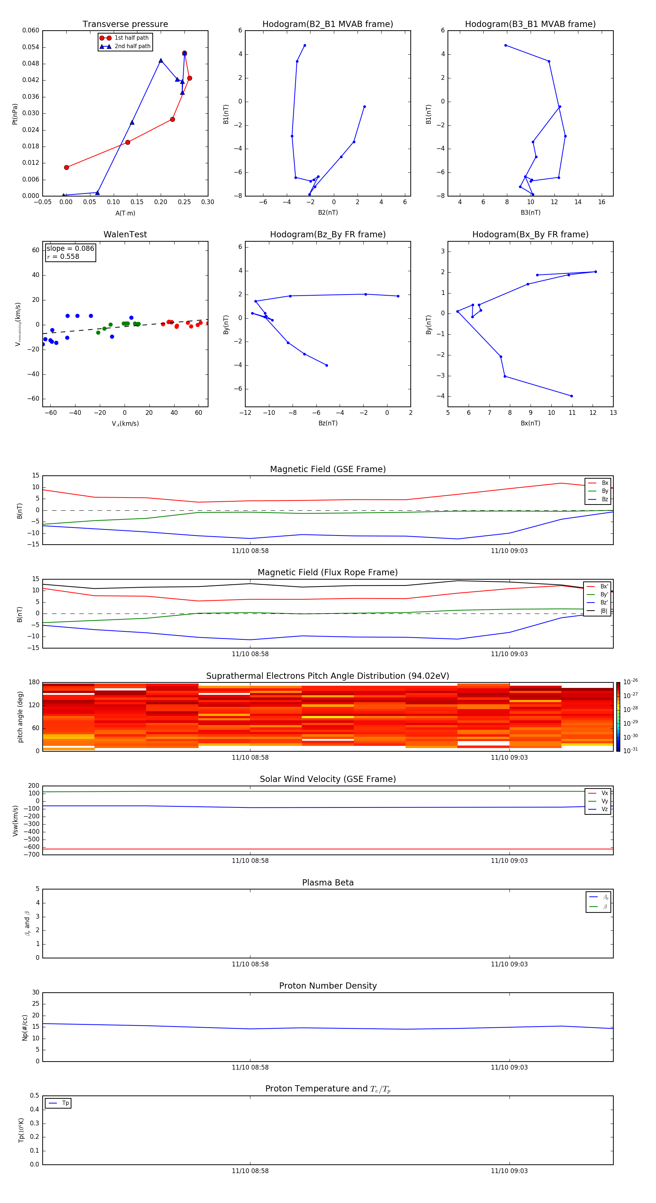Click the β_p legend entry in Plasma Beta
This screenshot has width=656, height=1203.
tap(598, 897)
